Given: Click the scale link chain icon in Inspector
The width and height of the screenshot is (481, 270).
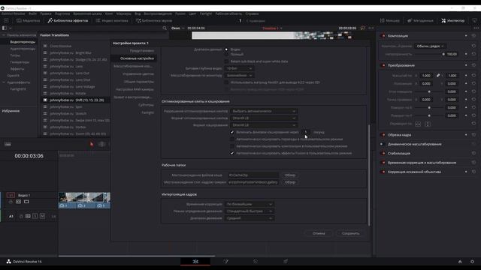Looking at the screenshot, I should [438, 75].
